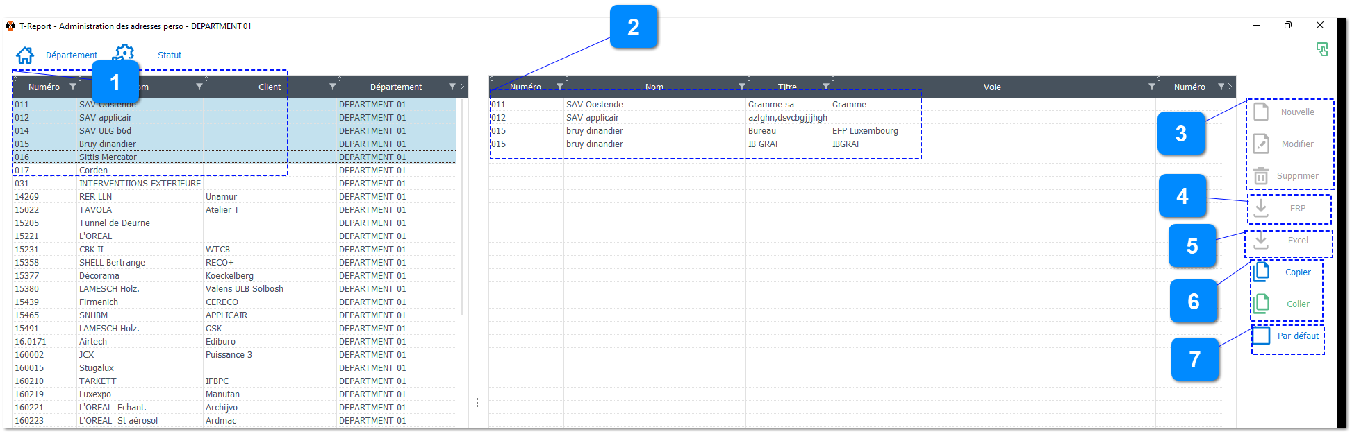Open the Statut gear icon

tap(124, 52)
